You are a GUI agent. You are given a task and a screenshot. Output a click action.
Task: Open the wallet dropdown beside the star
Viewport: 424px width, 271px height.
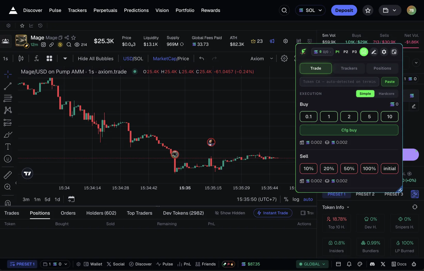point(390,10)
